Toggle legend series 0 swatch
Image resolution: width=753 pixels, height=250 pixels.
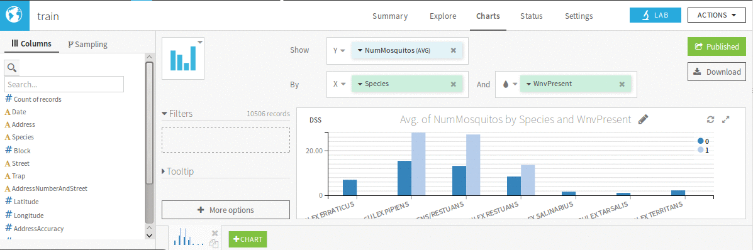(701, 141)
